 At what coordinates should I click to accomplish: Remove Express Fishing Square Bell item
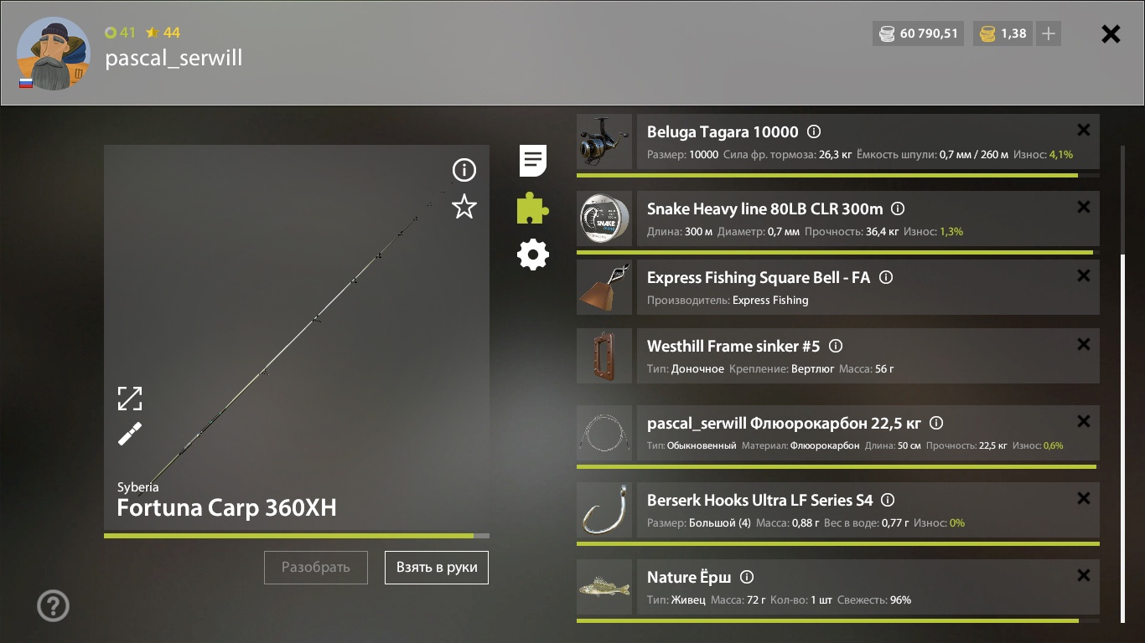click(1084, 275)
